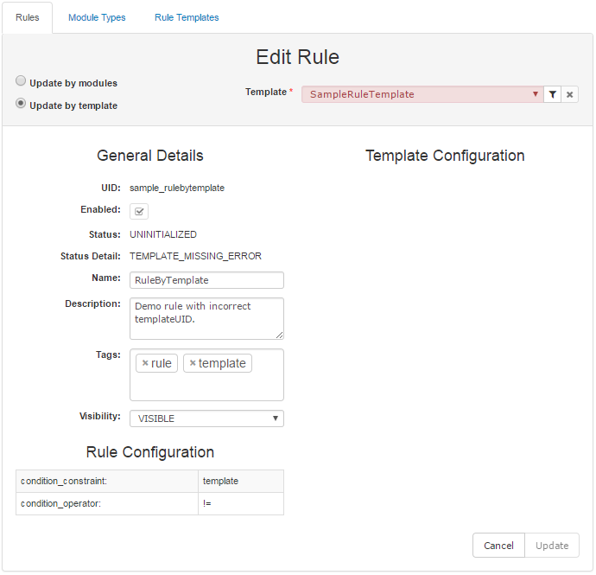The width and height of the screenshot is (596, 575).
Task: Switch to the Rules tab
Action: [x=28, y=17]
